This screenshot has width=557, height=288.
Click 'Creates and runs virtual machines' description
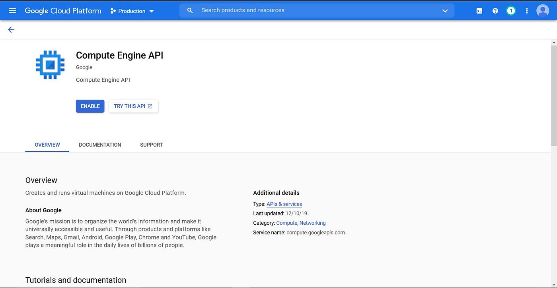(105, 193)
